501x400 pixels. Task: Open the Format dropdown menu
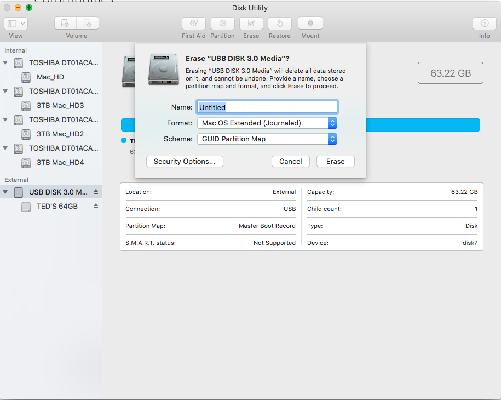[x=267, y=123]
